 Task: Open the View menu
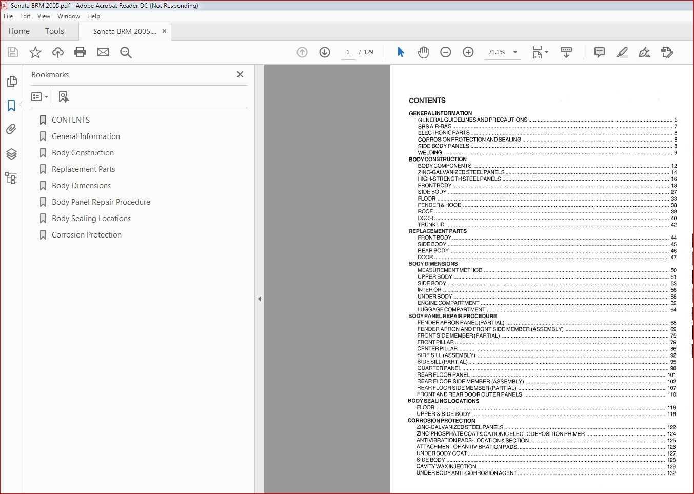point(44,16)
